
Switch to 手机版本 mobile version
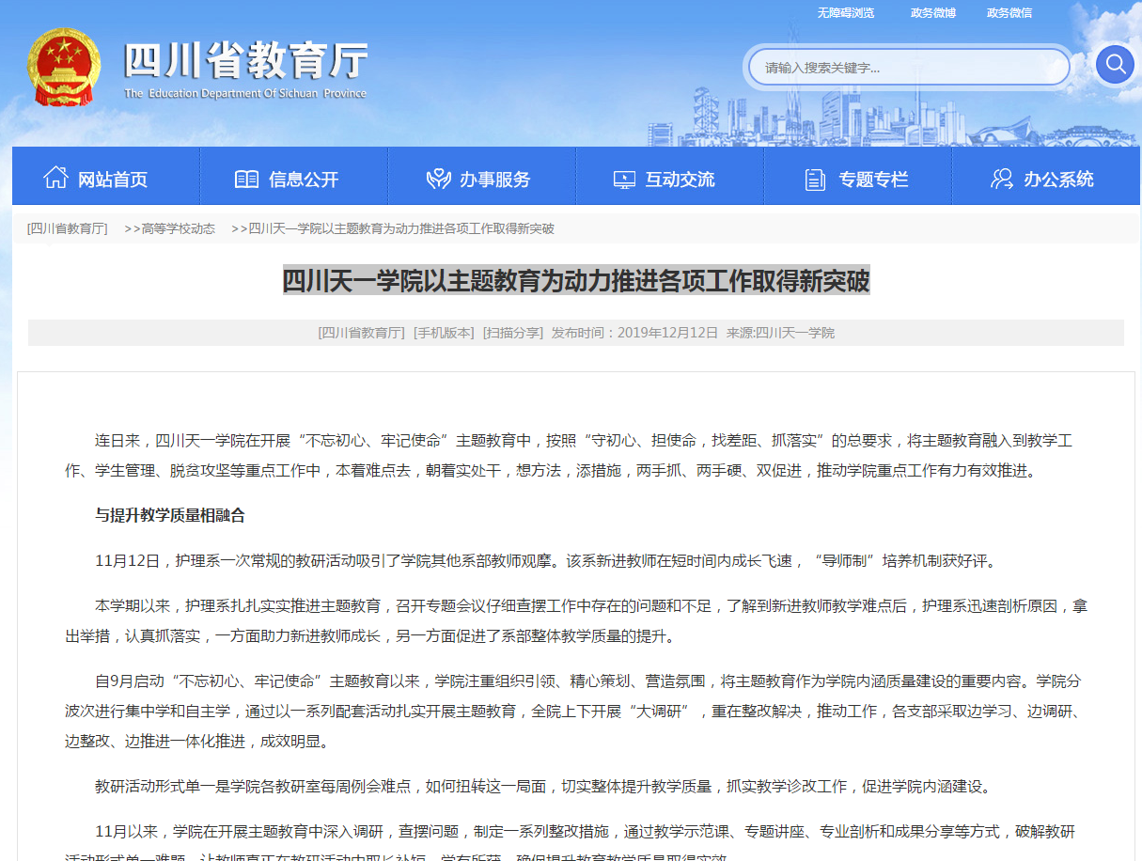click(444, 333)
